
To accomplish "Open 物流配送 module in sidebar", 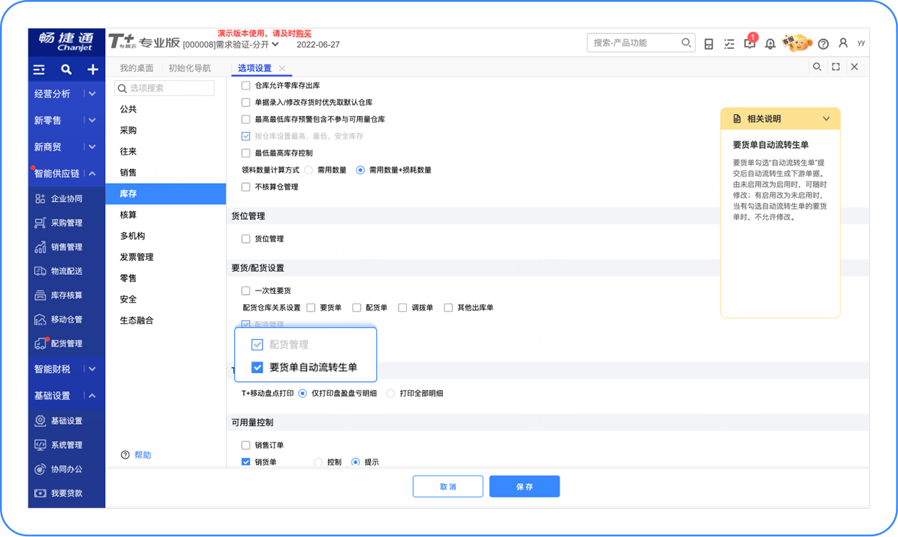I will (x=66, y=271).
